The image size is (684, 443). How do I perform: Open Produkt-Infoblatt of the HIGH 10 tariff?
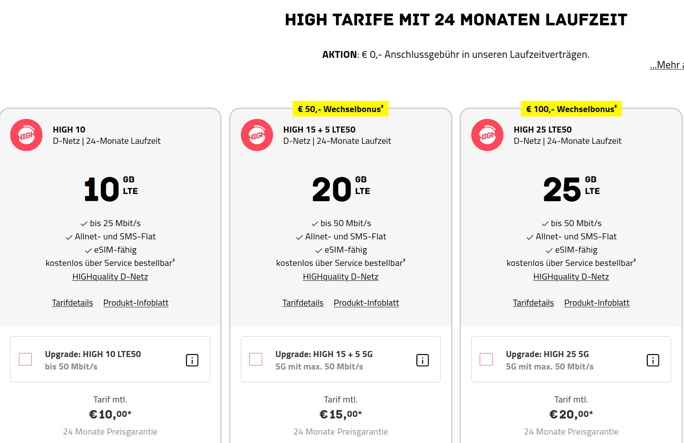point(136,303)
